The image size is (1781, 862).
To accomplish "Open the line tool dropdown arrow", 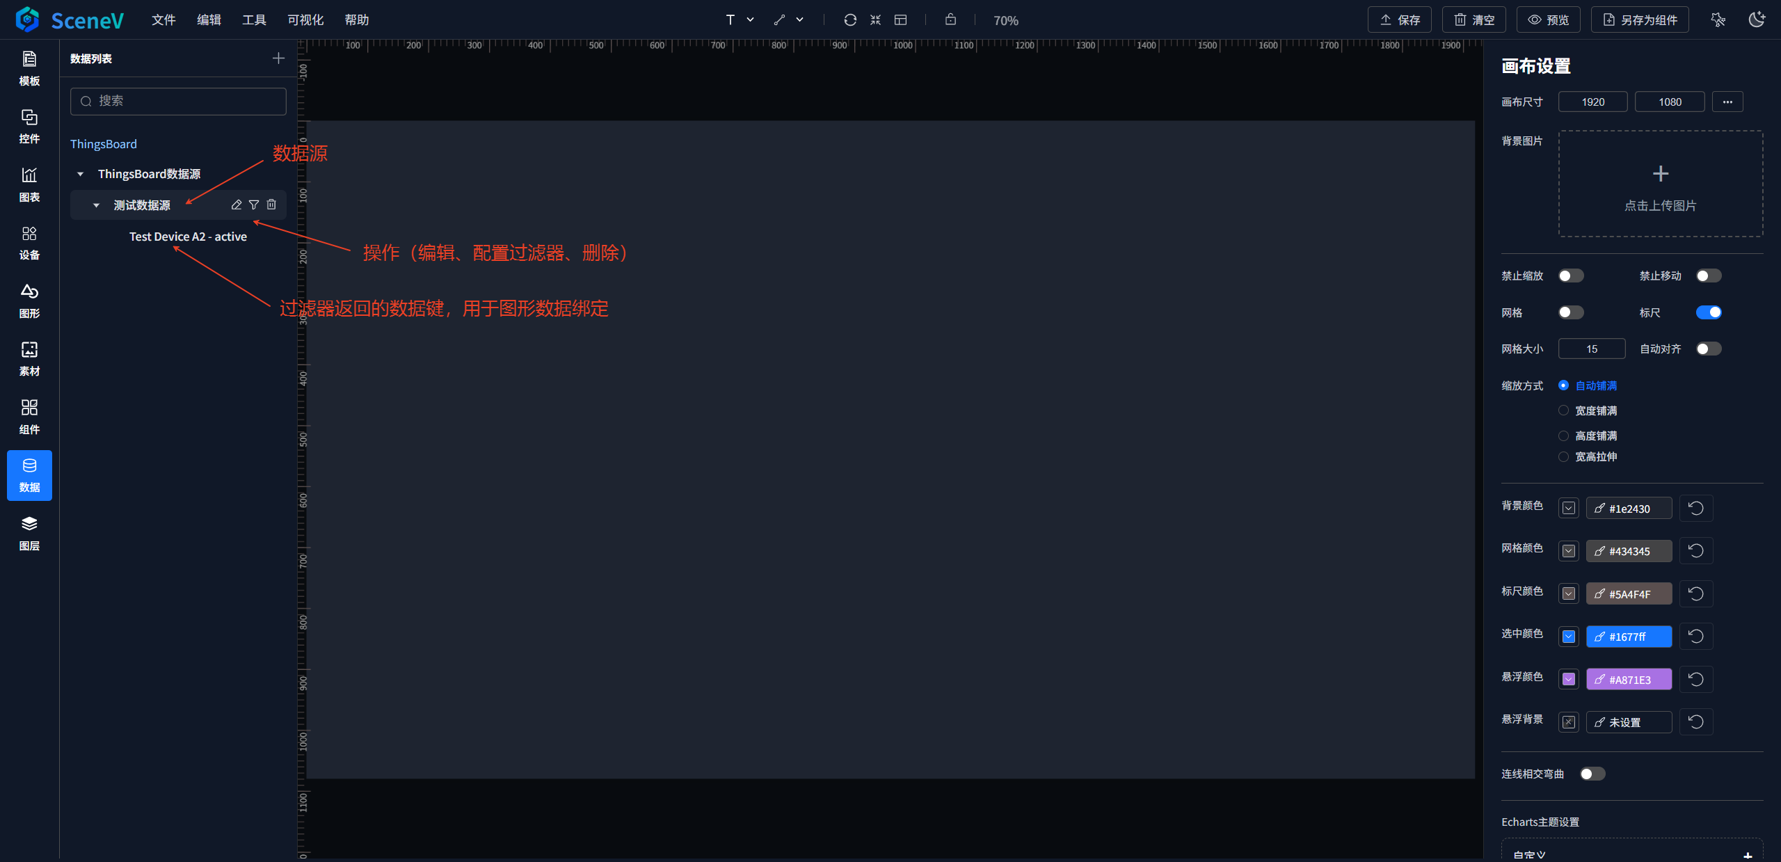I will [x=799, y=19].
